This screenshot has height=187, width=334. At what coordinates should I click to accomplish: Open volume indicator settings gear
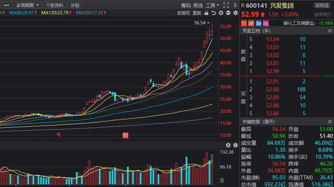coord(236,145)
